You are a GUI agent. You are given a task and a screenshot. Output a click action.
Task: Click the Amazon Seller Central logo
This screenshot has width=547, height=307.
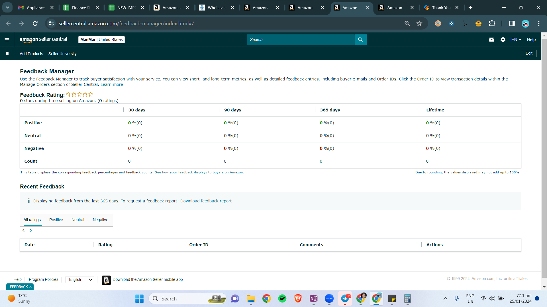(43, 40)
